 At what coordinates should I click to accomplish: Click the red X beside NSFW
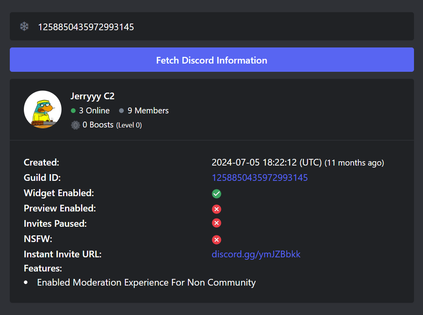point(216,240)
